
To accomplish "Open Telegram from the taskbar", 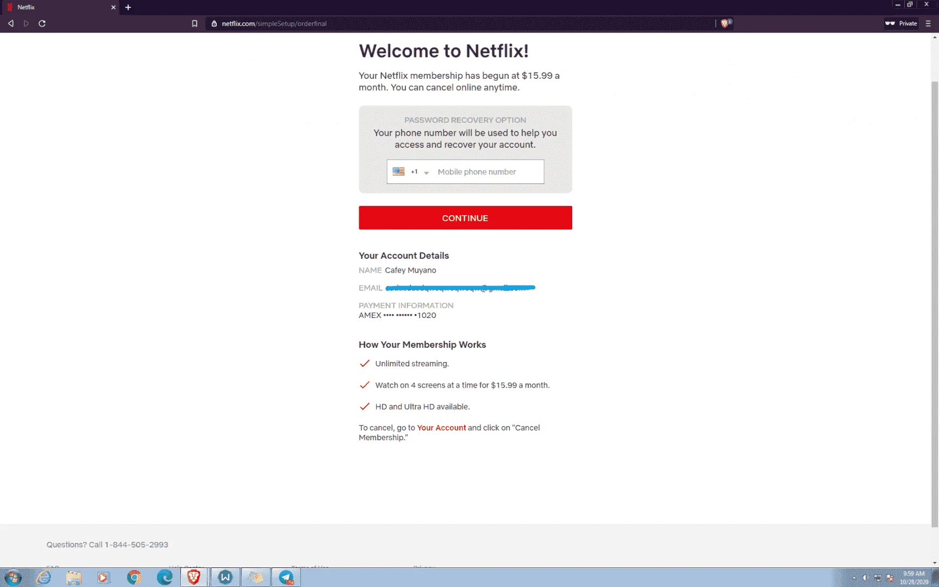I will [x=286, y=577].
